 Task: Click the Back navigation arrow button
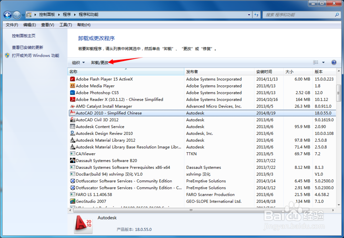coord(8,15)
